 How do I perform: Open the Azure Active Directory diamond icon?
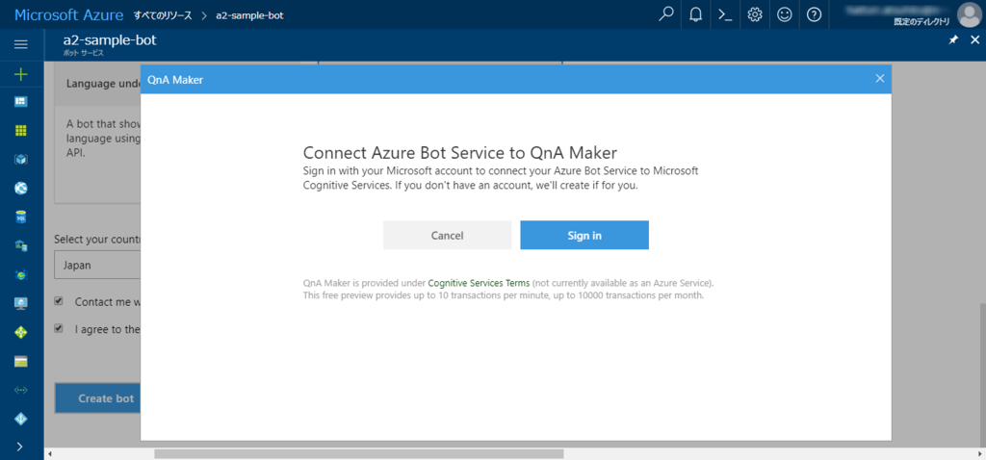point(21,419)
